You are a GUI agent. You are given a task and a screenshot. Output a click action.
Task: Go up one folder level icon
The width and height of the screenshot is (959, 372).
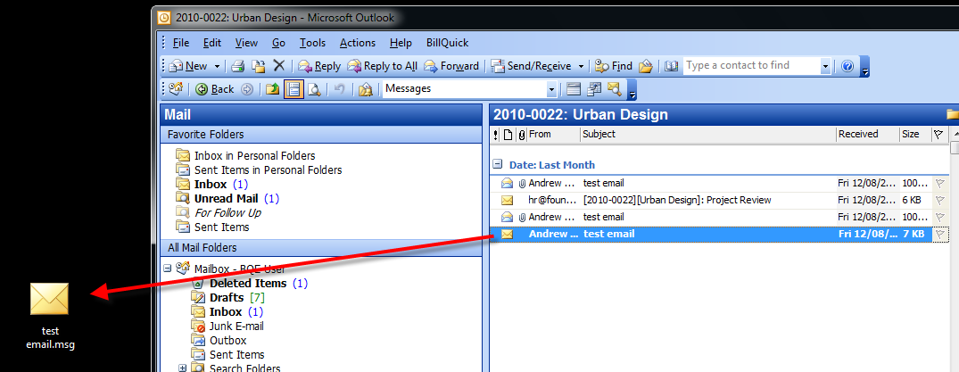click(273, 89)
